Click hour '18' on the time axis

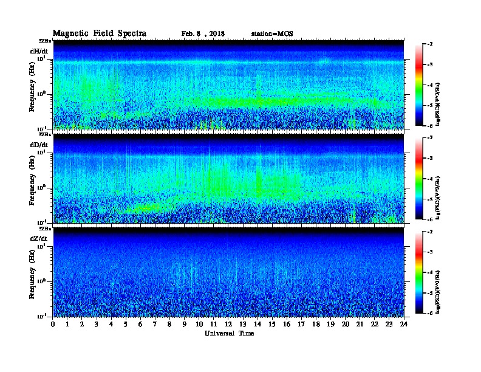(316, 325)
